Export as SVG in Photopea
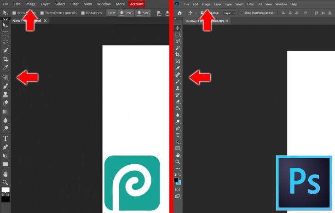This screenshot has height=213, width=335. tap(144, 13)
